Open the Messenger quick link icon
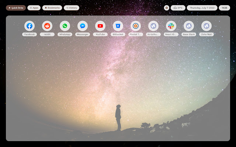This screenshot has height=147, width=236. [x=83, y=26]
